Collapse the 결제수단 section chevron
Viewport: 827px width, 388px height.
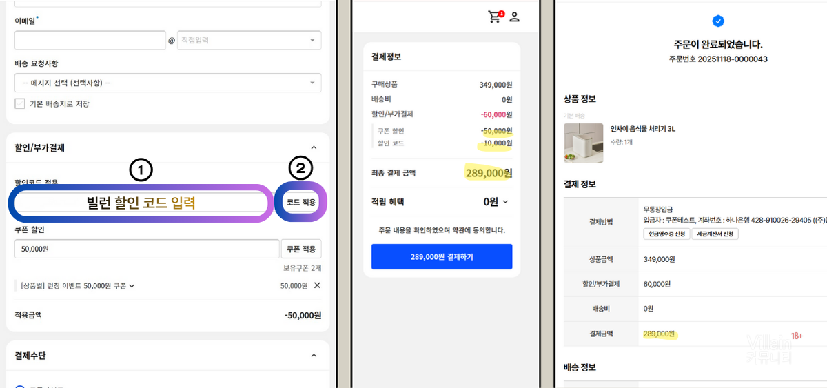point(314,356)
